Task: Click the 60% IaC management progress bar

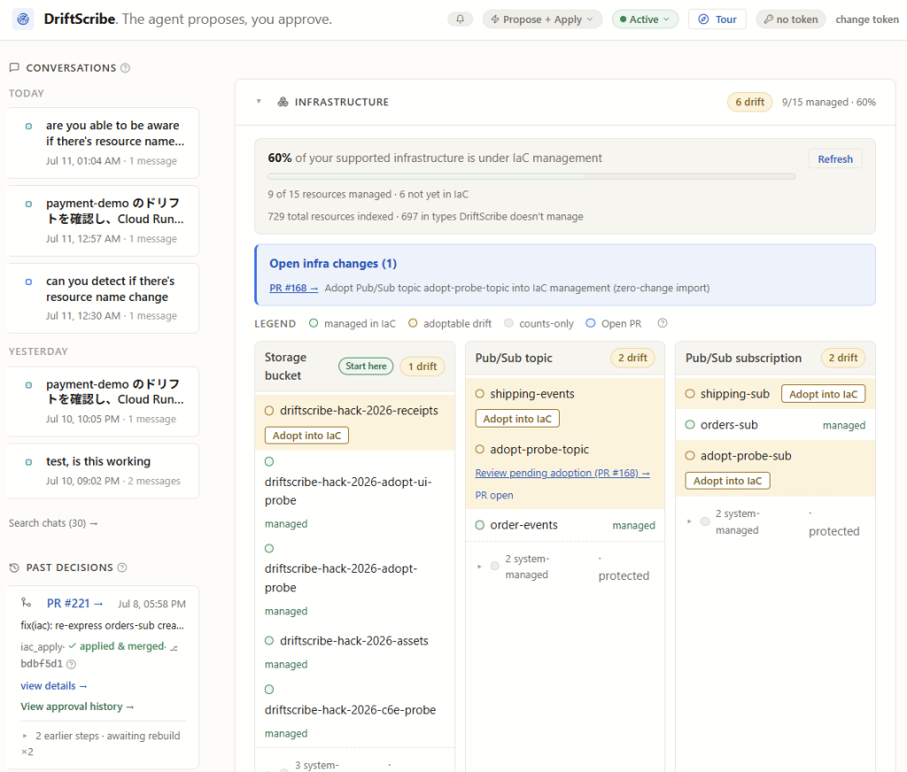Action: click(x=531, y=176)
